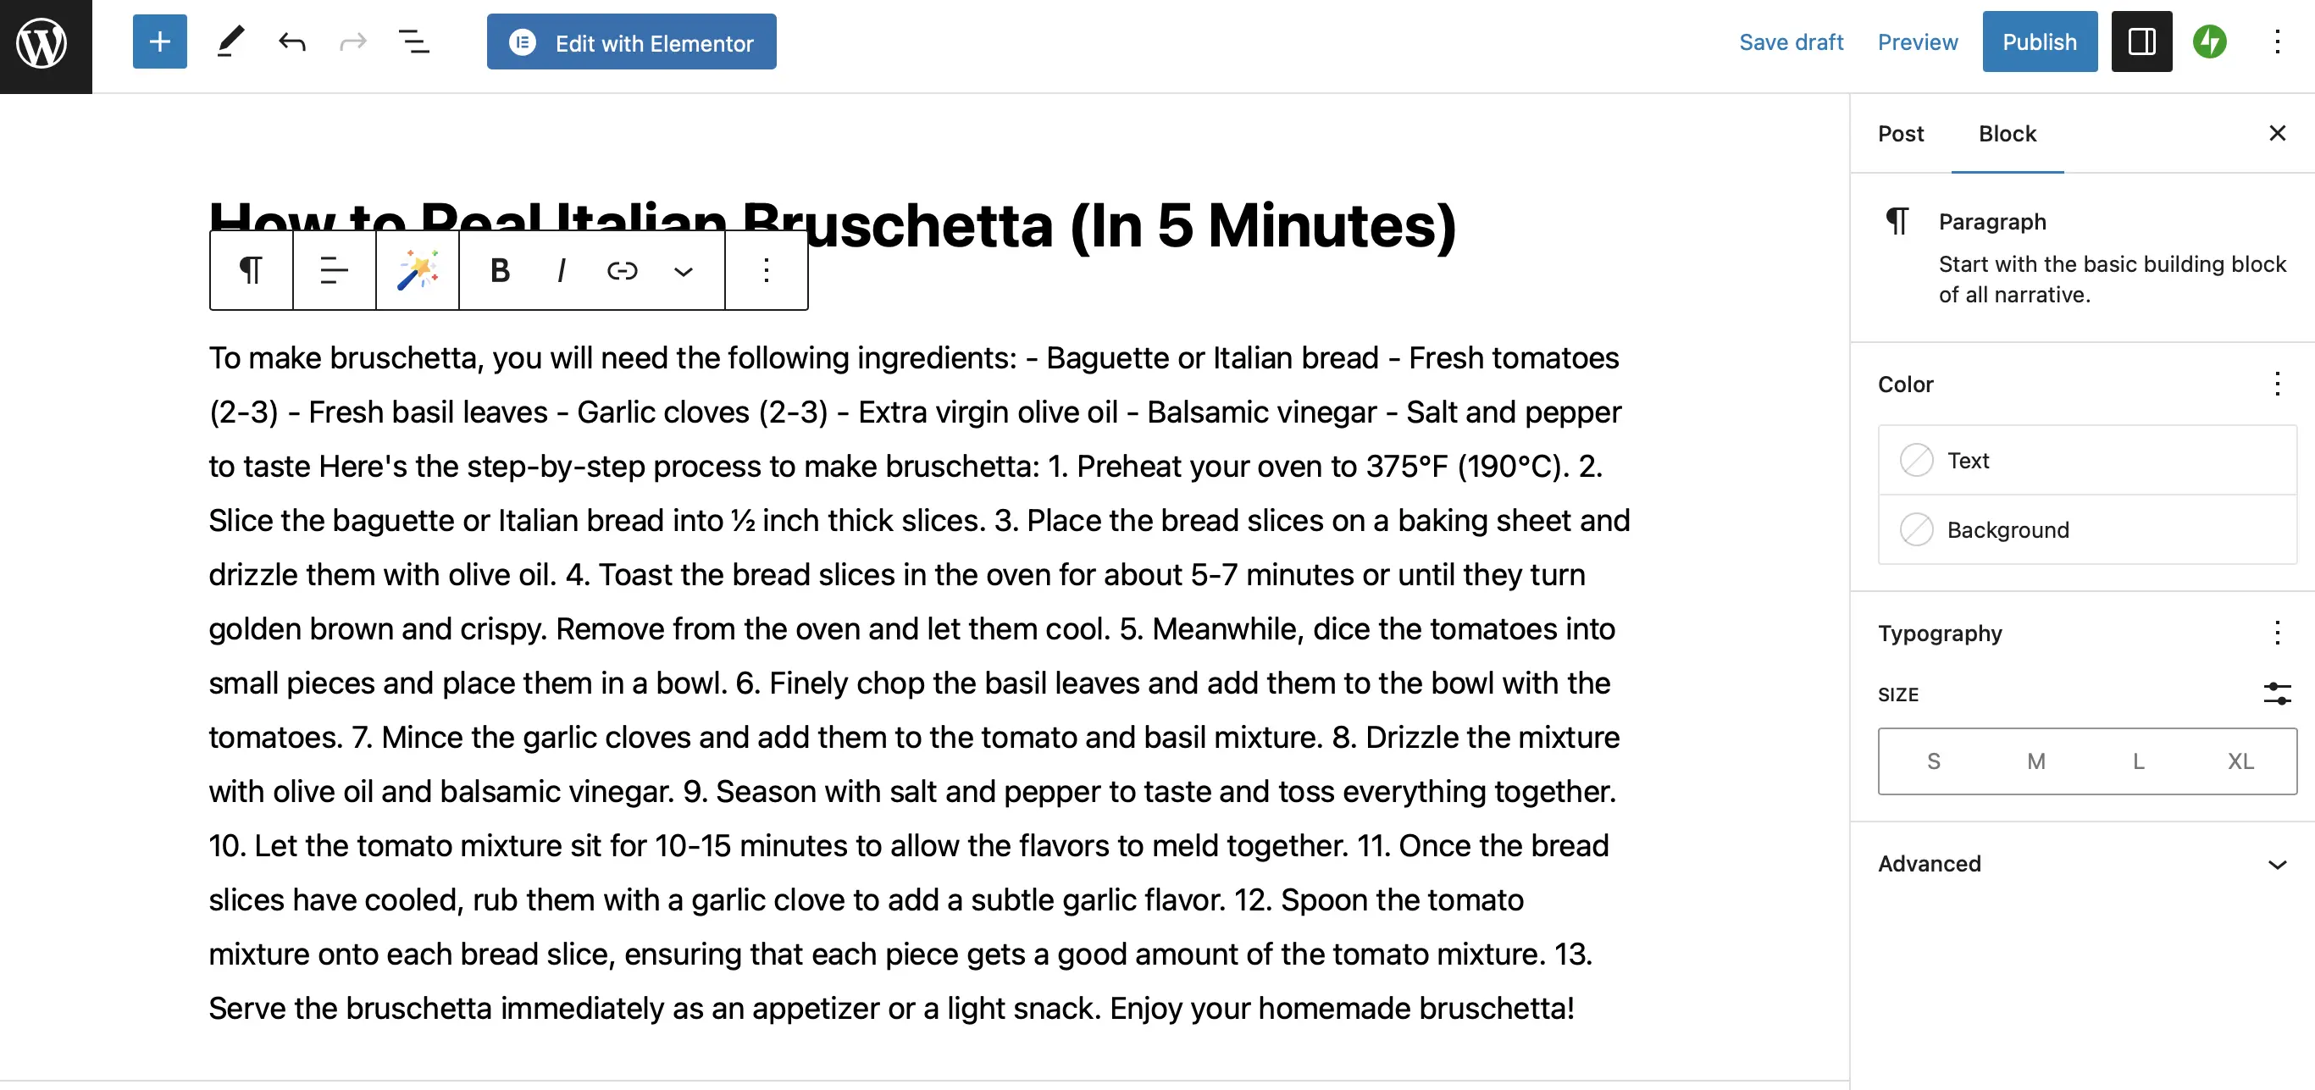Open the Jetpack lightning bolt icon
This screenshot has height=1090, width=2315.
coord(2210,42)
